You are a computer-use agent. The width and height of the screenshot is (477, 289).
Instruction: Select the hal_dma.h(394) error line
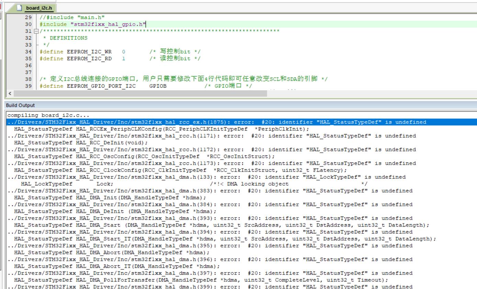coord(210,232)
